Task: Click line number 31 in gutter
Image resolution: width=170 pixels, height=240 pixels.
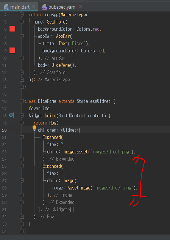Action: [5, 209]
